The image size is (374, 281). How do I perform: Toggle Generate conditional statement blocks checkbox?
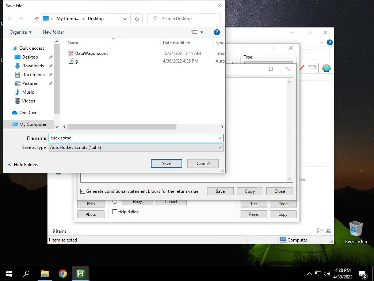[83, 191]
